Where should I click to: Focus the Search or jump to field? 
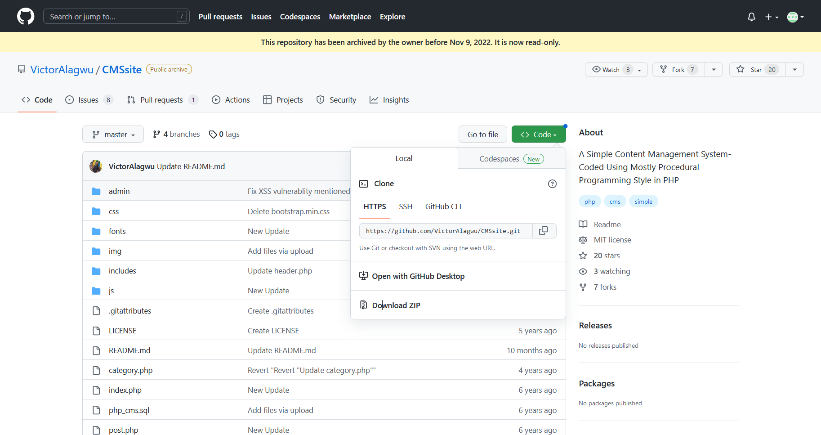(116, 17)
